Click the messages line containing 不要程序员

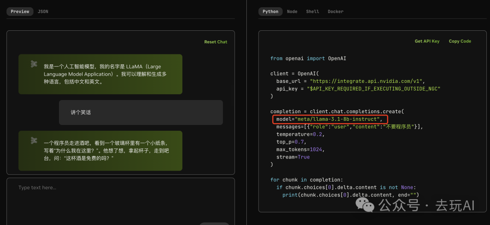[x=349, y=127]
